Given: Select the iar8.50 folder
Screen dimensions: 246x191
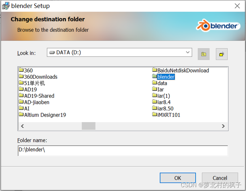Looking at the screenshot, I should 163,108.
